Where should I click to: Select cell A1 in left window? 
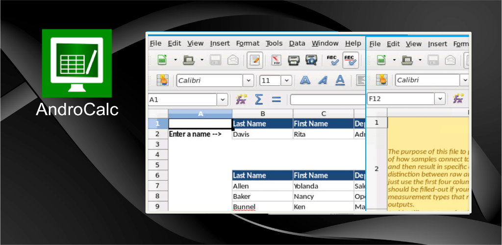tap(200, 123)
